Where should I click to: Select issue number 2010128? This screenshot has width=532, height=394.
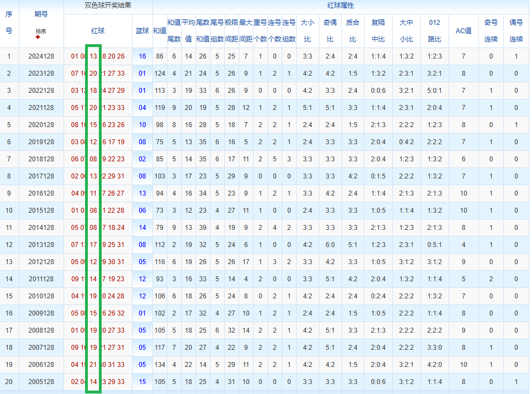pyautogui.click(x=41, y=296)
